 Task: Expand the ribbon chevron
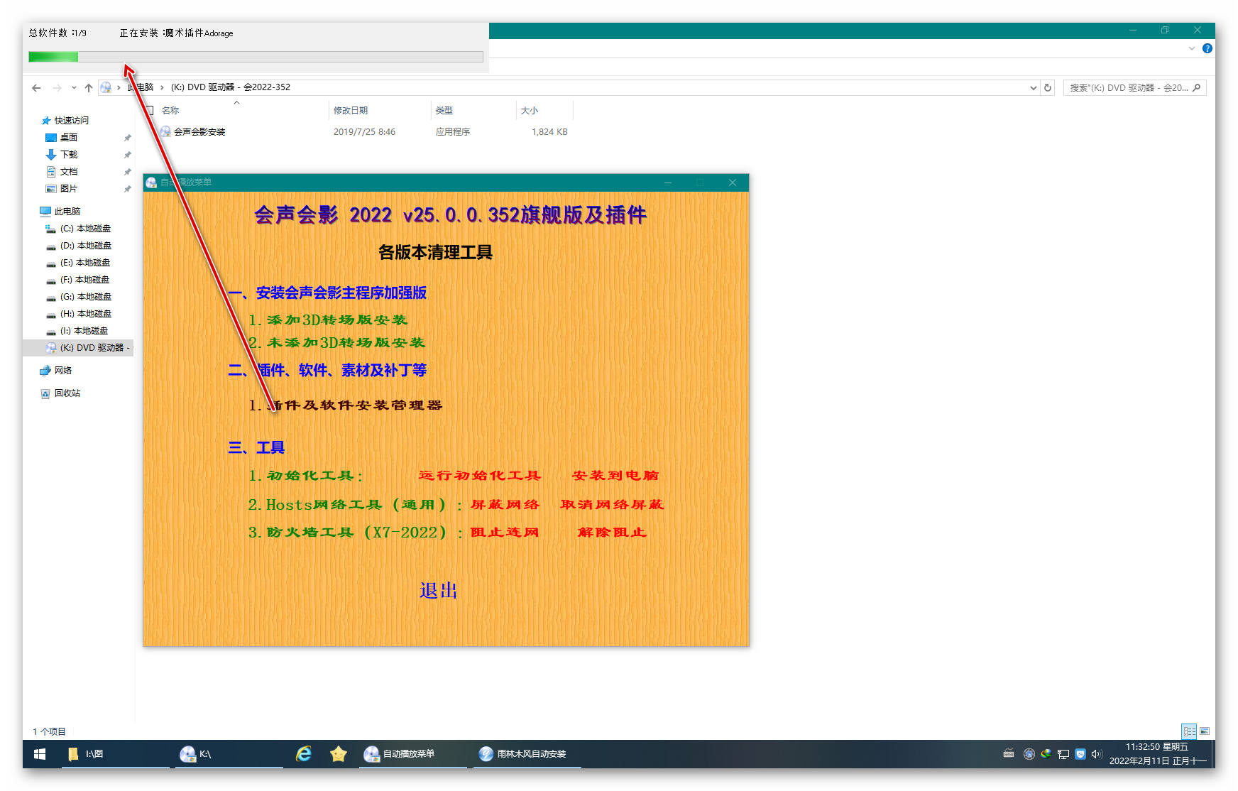1192,48
